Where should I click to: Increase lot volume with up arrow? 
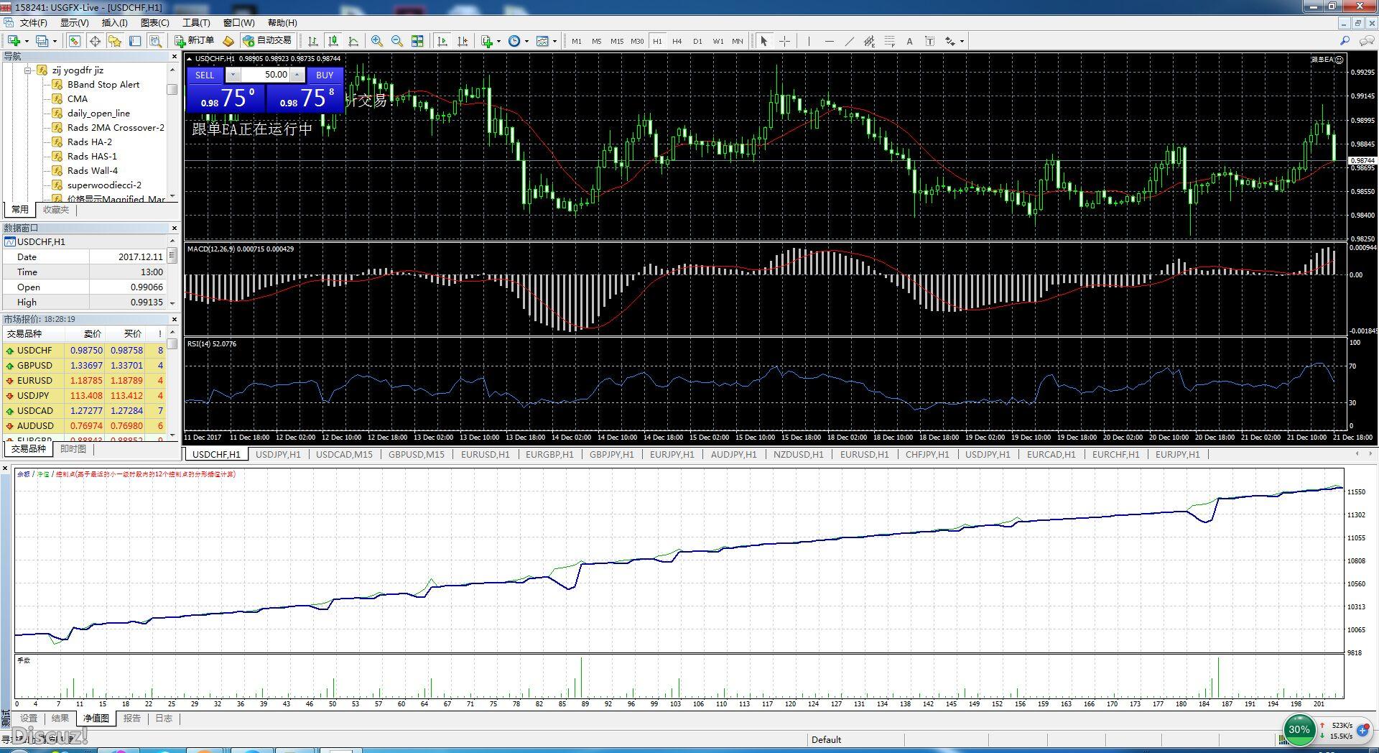click(x=297, y=75)
